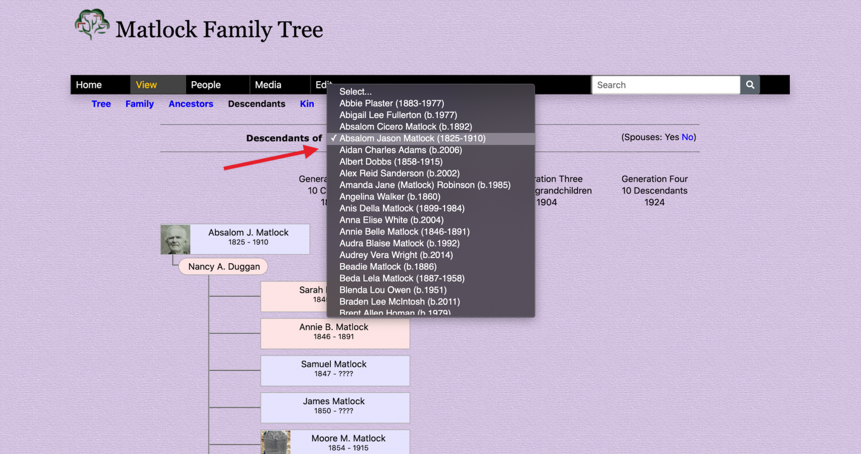861x454 pixels.
Task: Select Absalom Cicero Matlock from the dropdown
Action: (x=405, y=127)
